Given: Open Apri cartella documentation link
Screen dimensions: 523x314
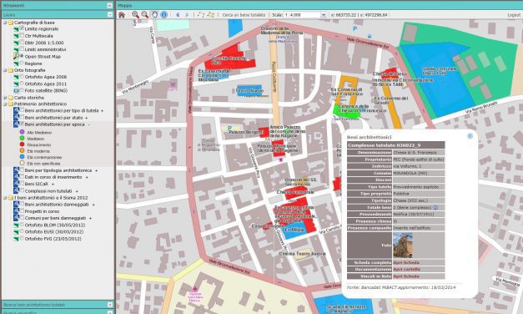Looking at the screenshot, I should 406,269.
